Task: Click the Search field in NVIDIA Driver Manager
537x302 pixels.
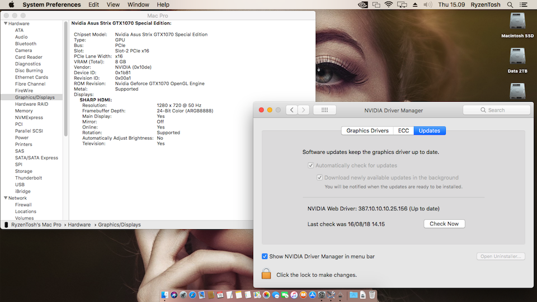Action: pos(497,110)
